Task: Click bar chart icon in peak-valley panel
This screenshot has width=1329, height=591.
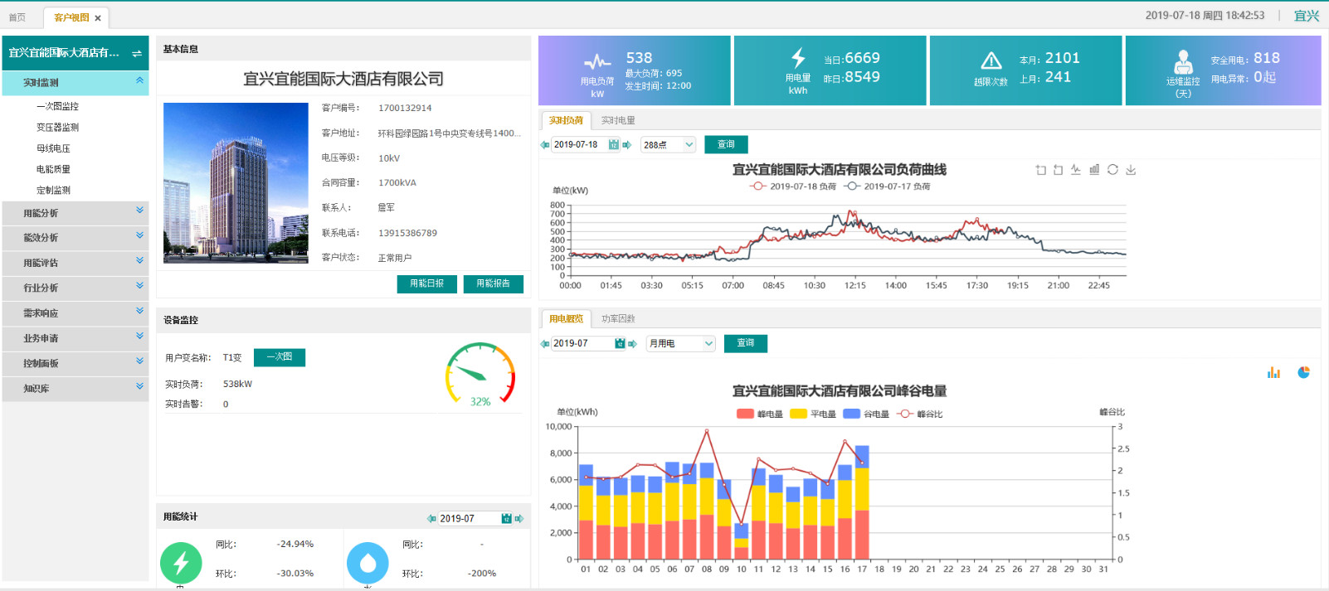Action: 1273,373
